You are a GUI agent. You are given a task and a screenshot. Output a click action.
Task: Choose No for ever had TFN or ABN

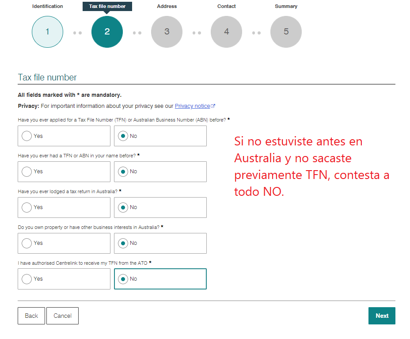click(x=123, y=171)
